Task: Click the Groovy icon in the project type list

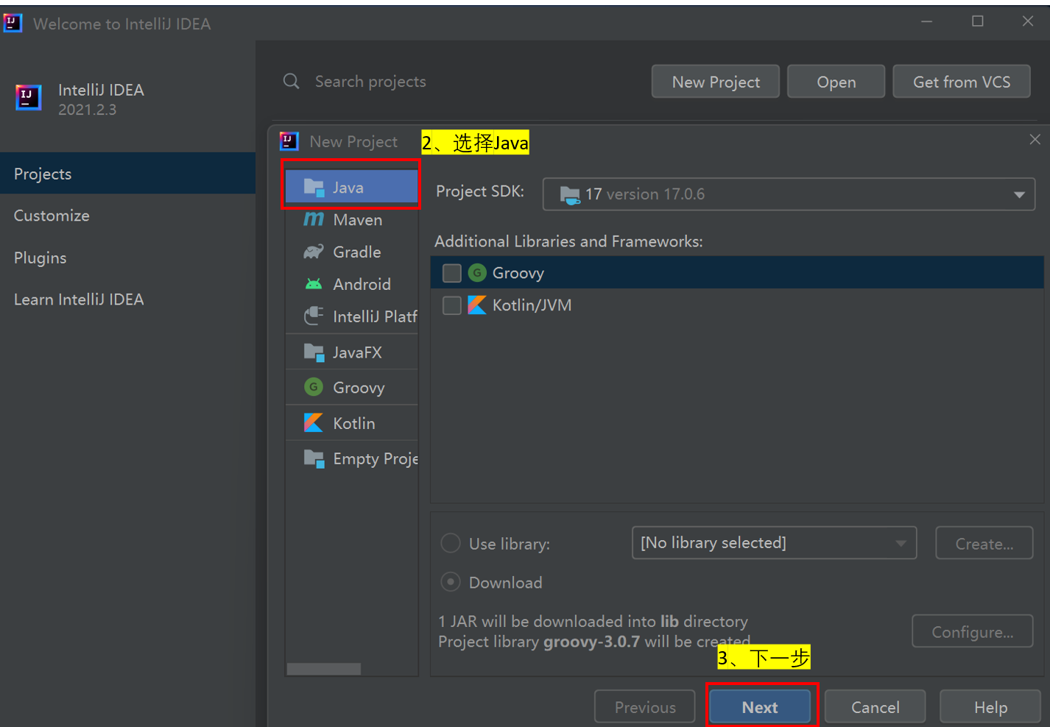Action: tap(314, 387)
